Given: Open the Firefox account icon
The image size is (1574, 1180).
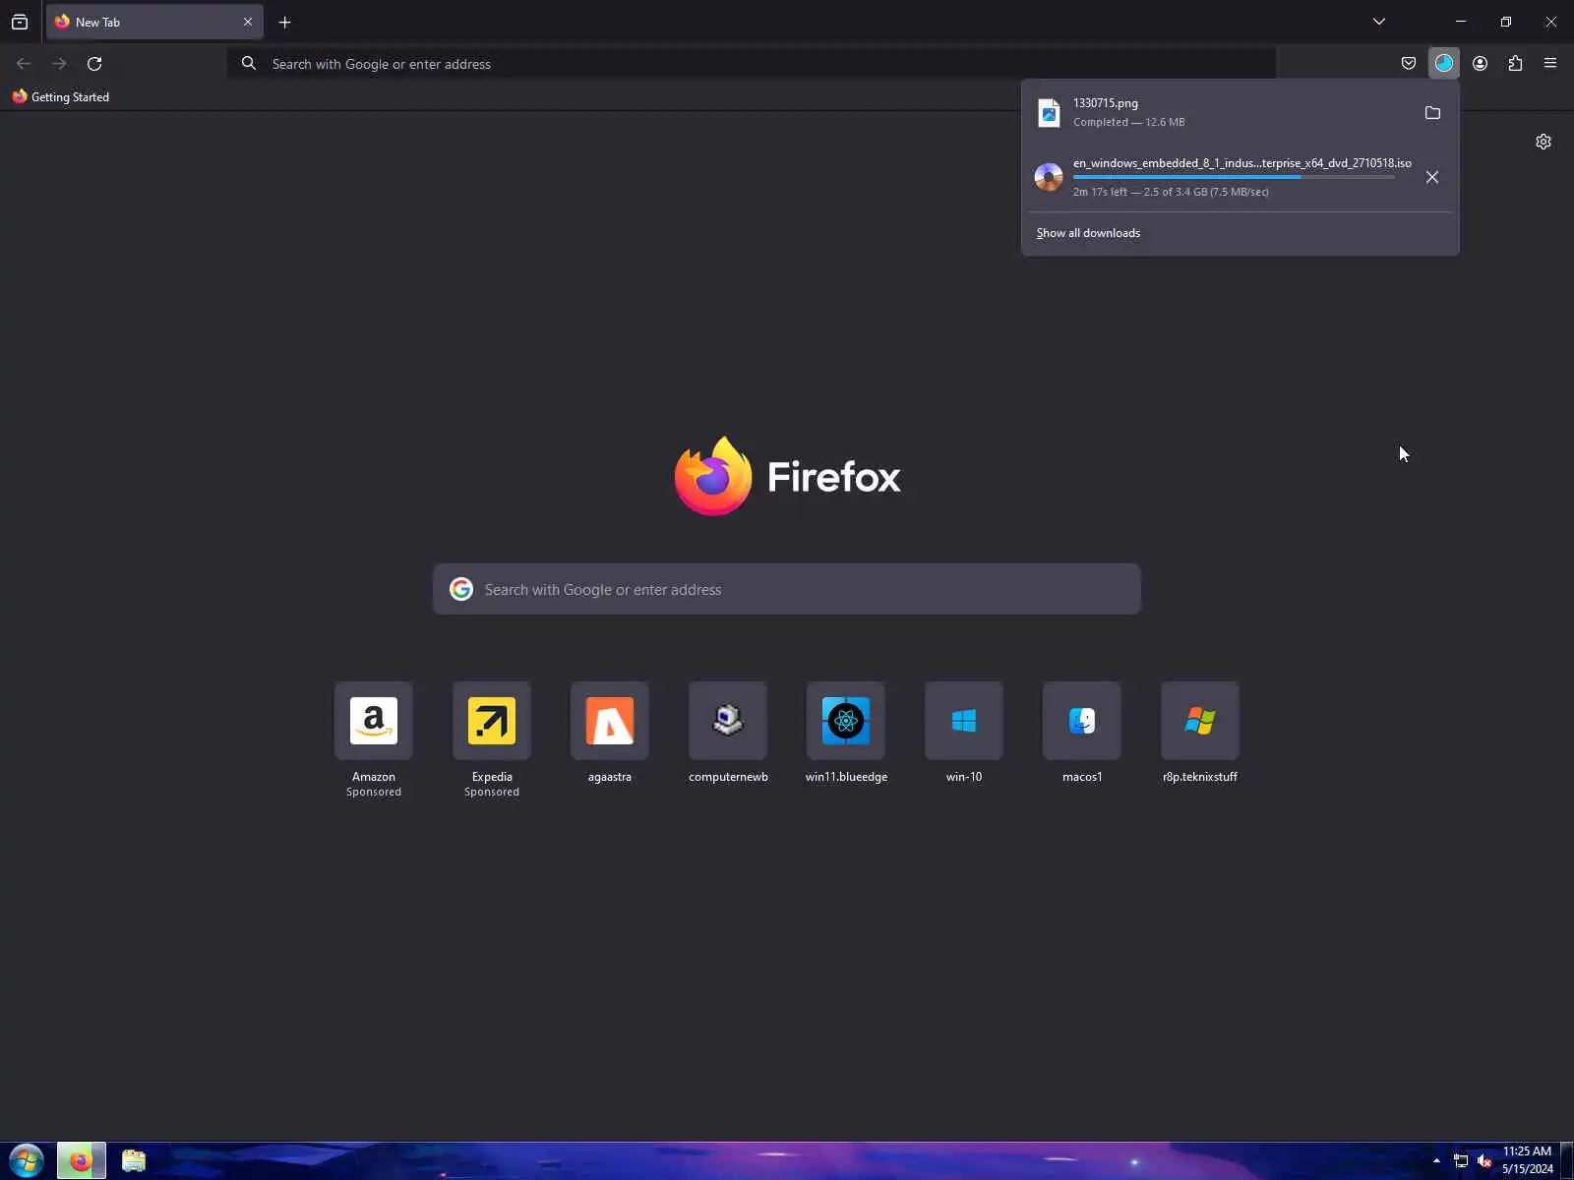Looking at the screenshot, I should 1480,64.
